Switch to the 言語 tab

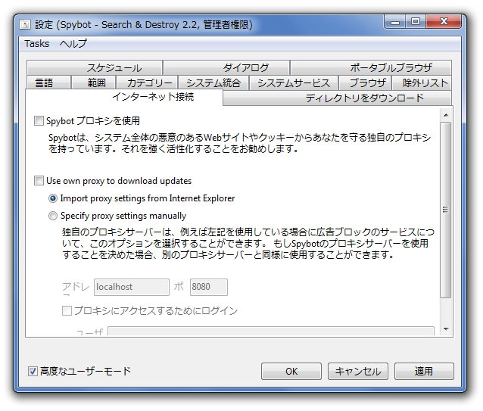[x=49, y=83]
